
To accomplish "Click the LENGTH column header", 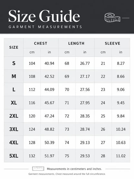I will pos(76,44).
